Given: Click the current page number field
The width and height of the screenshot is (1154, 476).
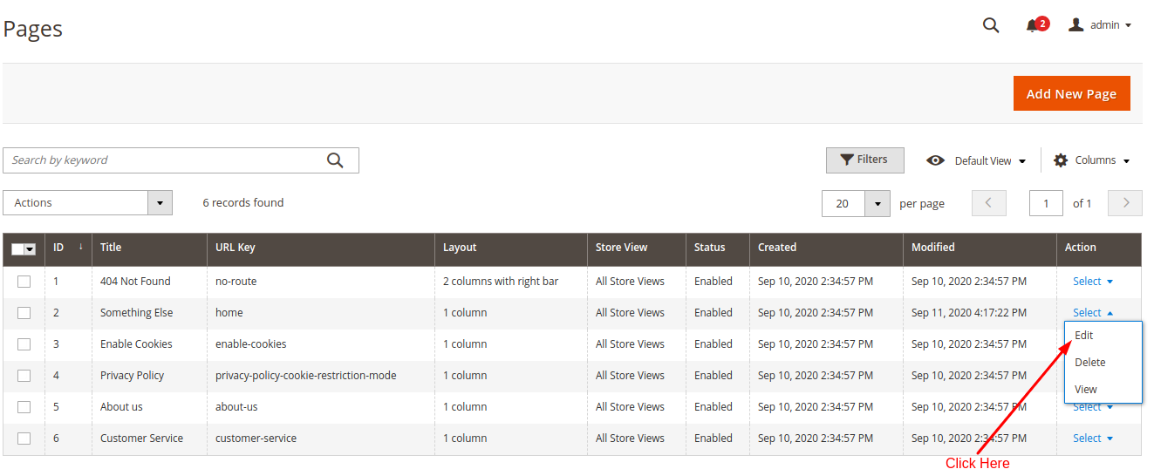Looking at the screenshot, I should coord(1046,203).
